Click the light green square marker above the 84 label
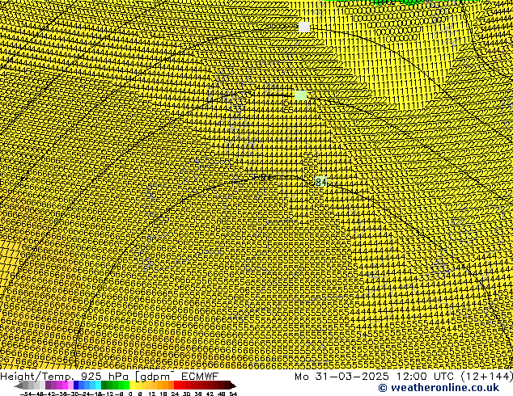The height and width of the screenshot is (396, 513). pos(301,95)
